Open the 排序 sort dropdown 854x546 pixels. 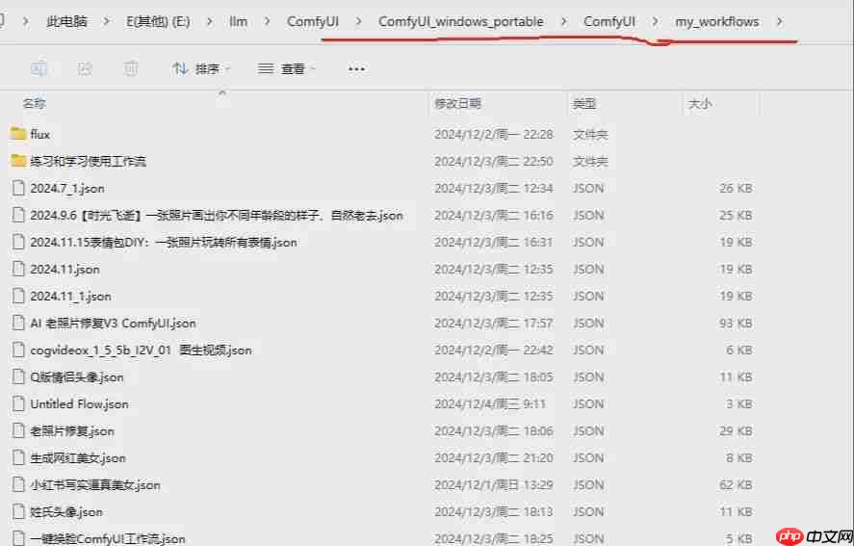pyautogui.click(x=201, y=68)
